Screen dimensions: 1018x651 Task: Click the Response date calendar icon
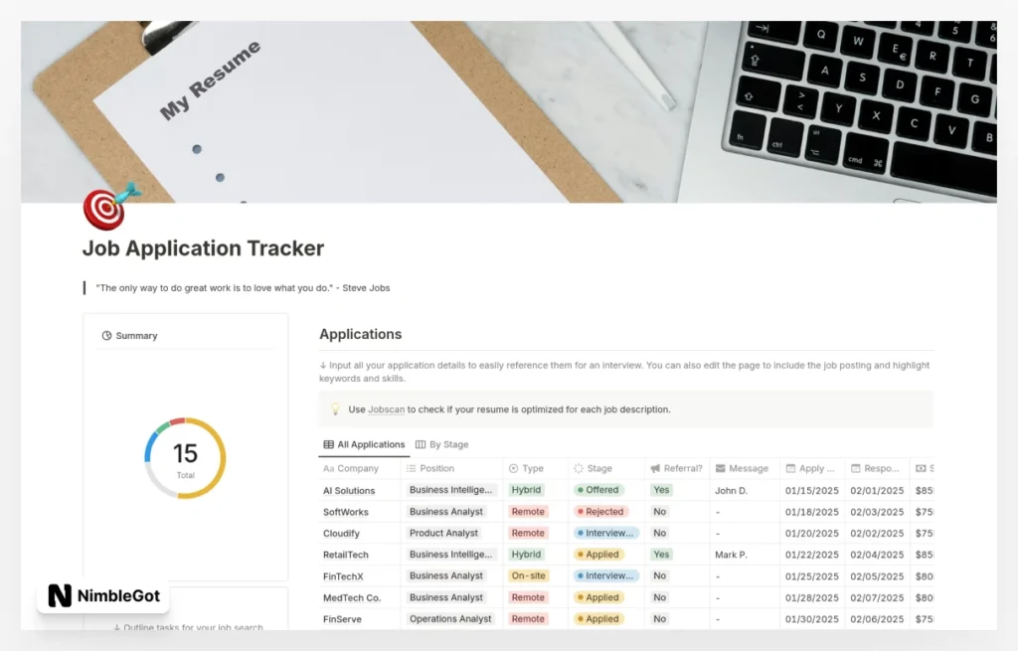[856, 468]
